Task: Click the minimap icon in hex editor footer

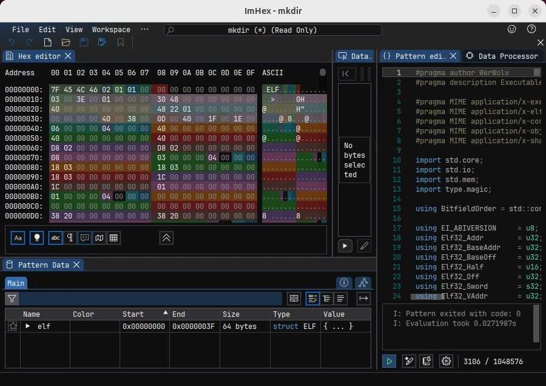Action: [99, 238]
